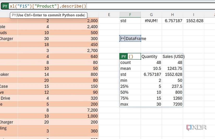Viewport: 215px width, 139px height.
Task: Click the green PY badge in formula bar
Action: (x=5, y=6)
